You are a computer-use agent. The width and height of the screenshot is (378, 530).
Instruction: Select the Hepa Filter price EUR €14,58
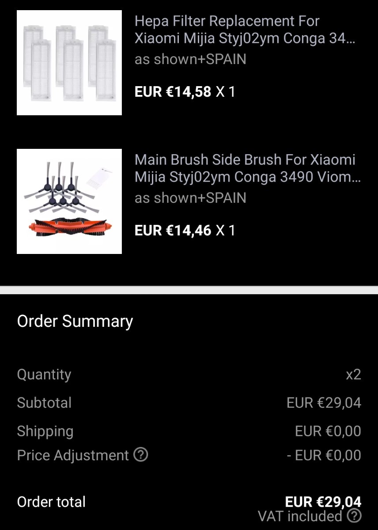pos(173,92)
